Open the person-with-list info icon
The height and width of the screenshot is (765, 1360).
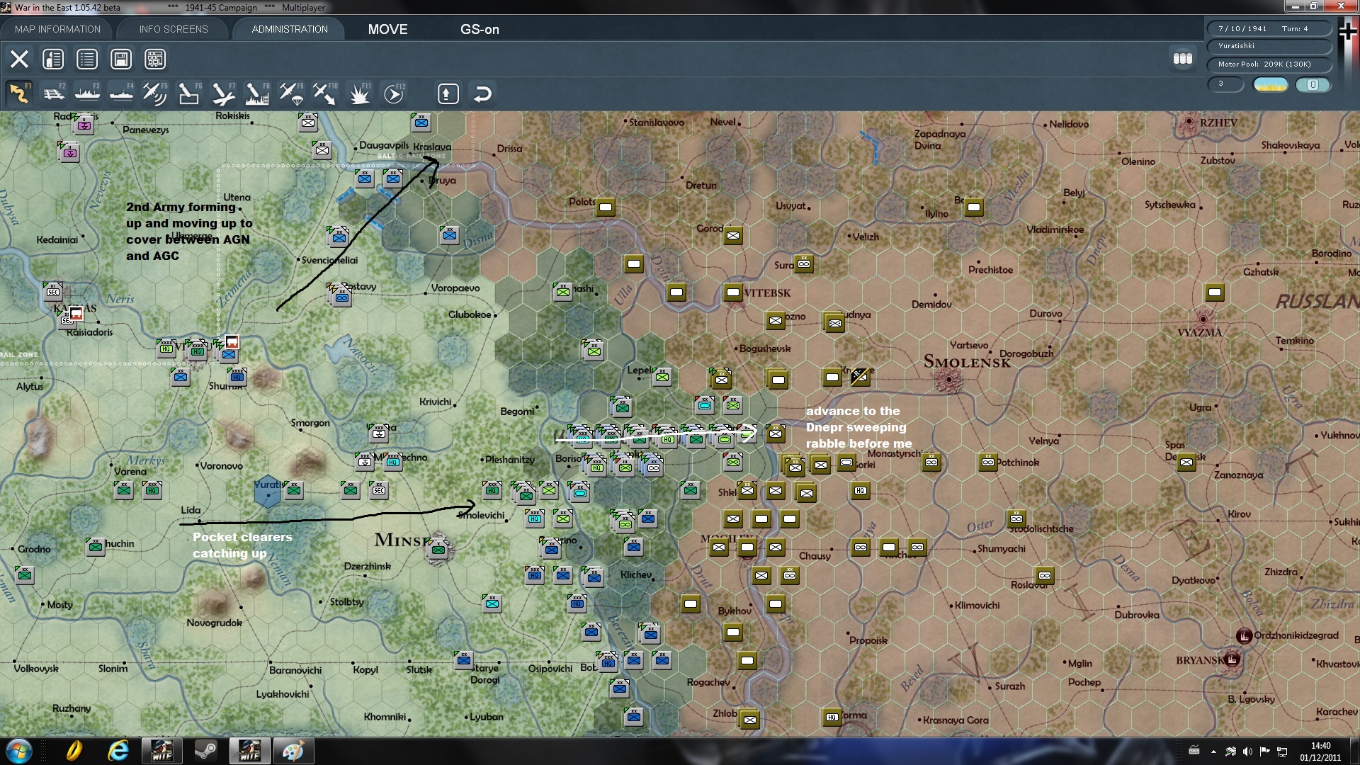click(53, 59)
